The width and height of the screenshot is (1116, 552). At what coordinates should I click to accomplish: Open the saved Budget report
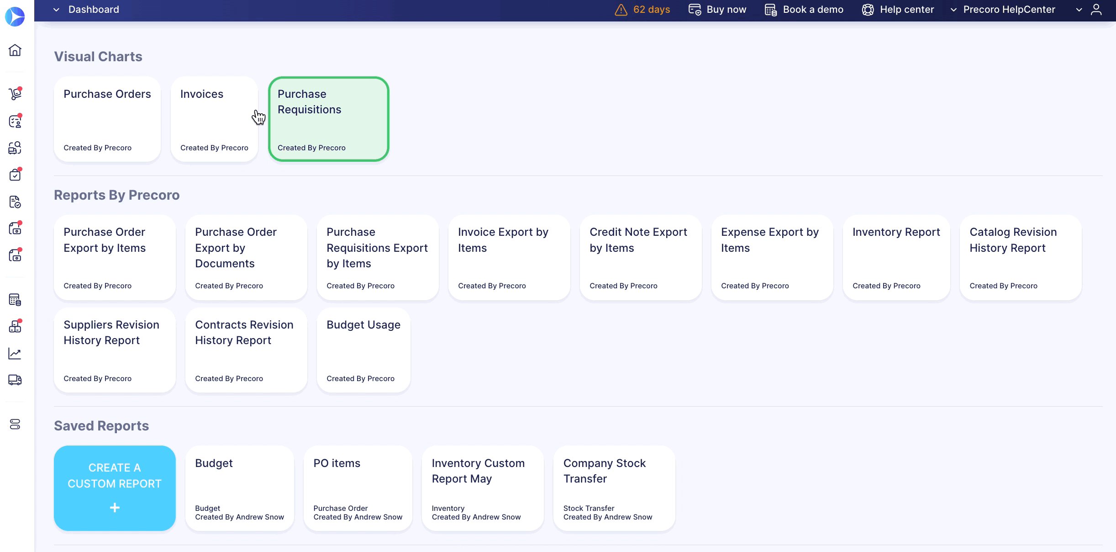[x=240, y=488]
